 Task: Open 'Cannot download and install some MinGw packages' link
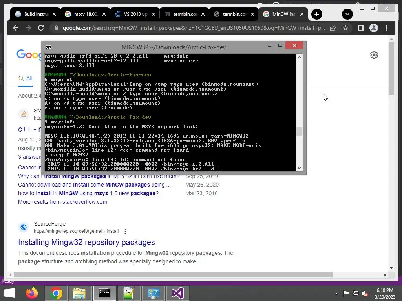(x=94, y=185)
